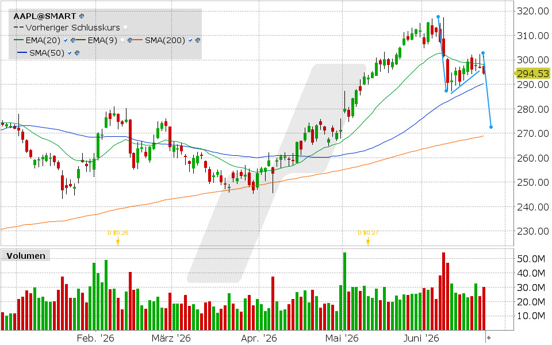Click the 50.0M volume axis label

[x=531, y=259]
